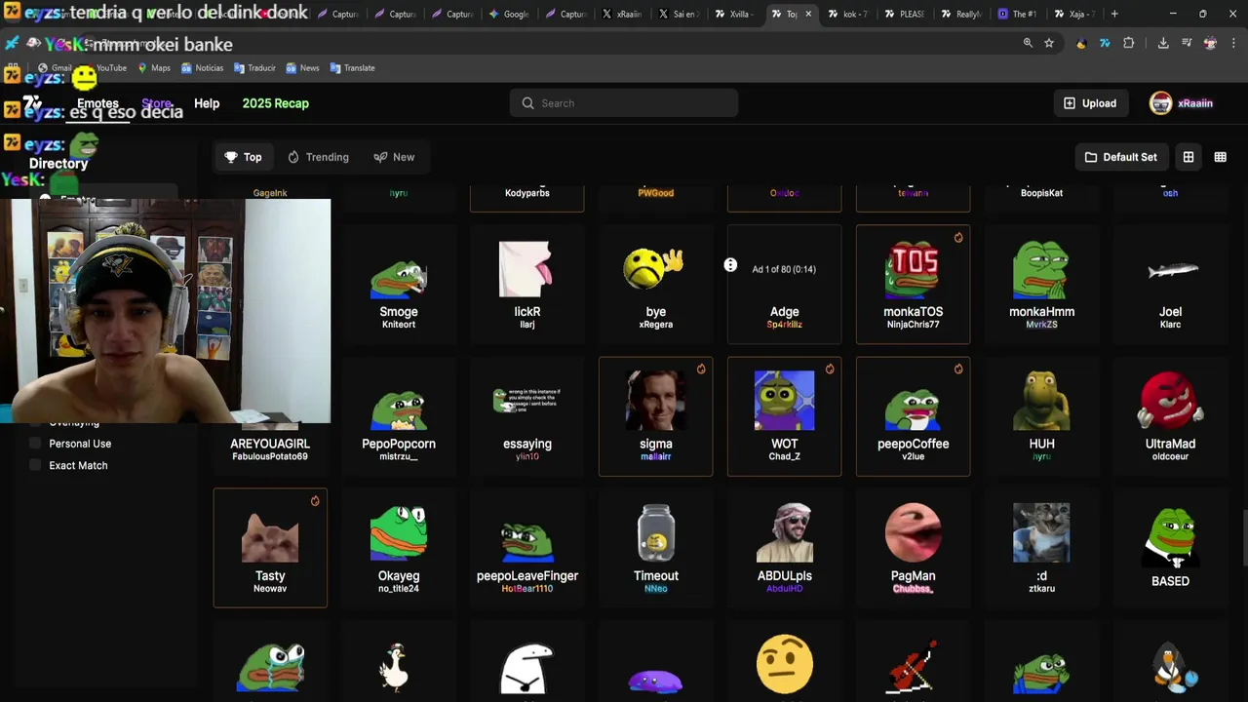Open the xRaaiin username link
The width and height of the screenshot is (1248, 702).
click(x=1195, y=103)
